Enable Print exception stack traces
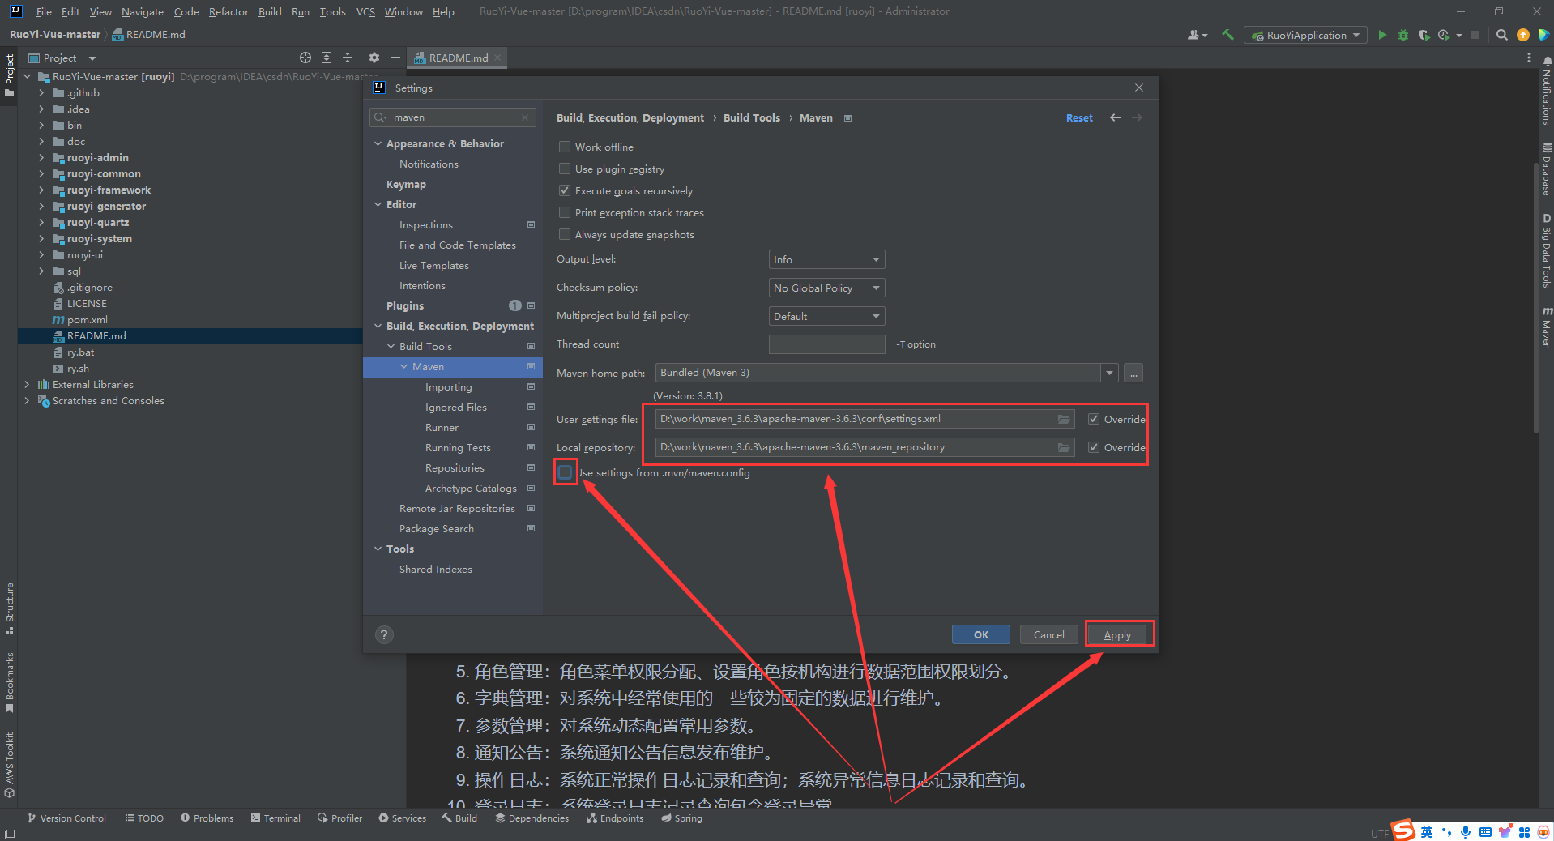 (x=565, y=212)
